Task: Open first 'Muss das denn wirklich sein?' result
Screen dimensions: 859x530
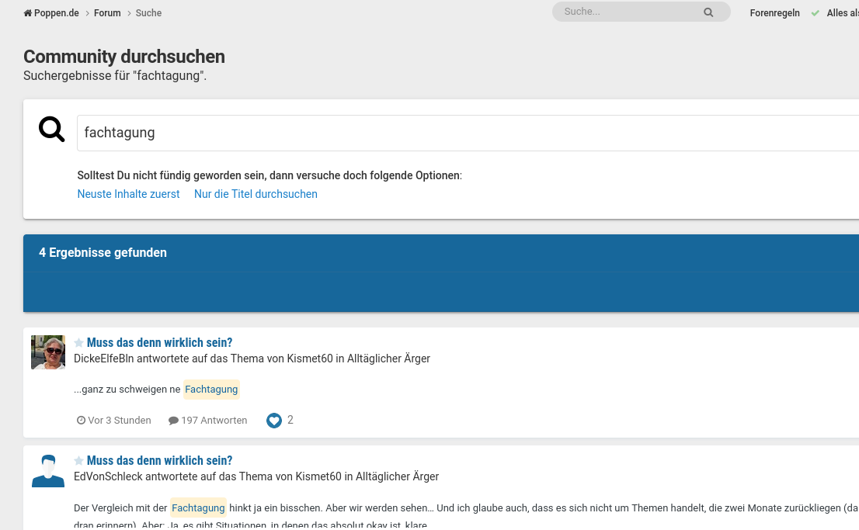Action: (x=159, y=343)
